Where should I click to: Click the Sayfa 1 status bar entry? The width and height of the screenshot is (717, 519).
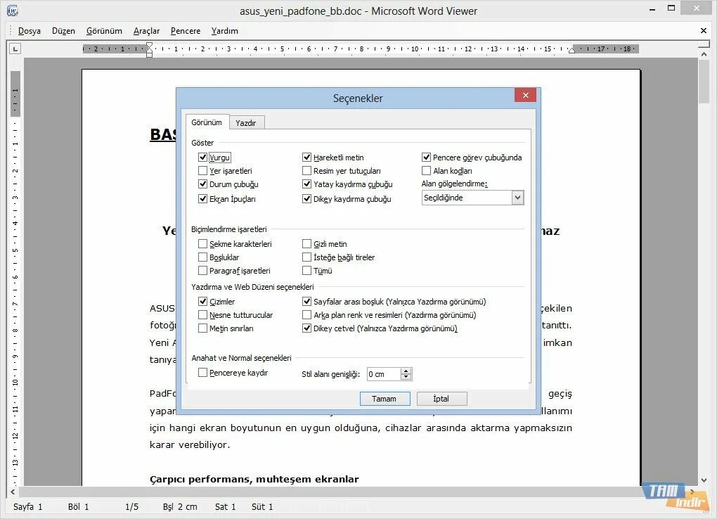click(28, 506)
